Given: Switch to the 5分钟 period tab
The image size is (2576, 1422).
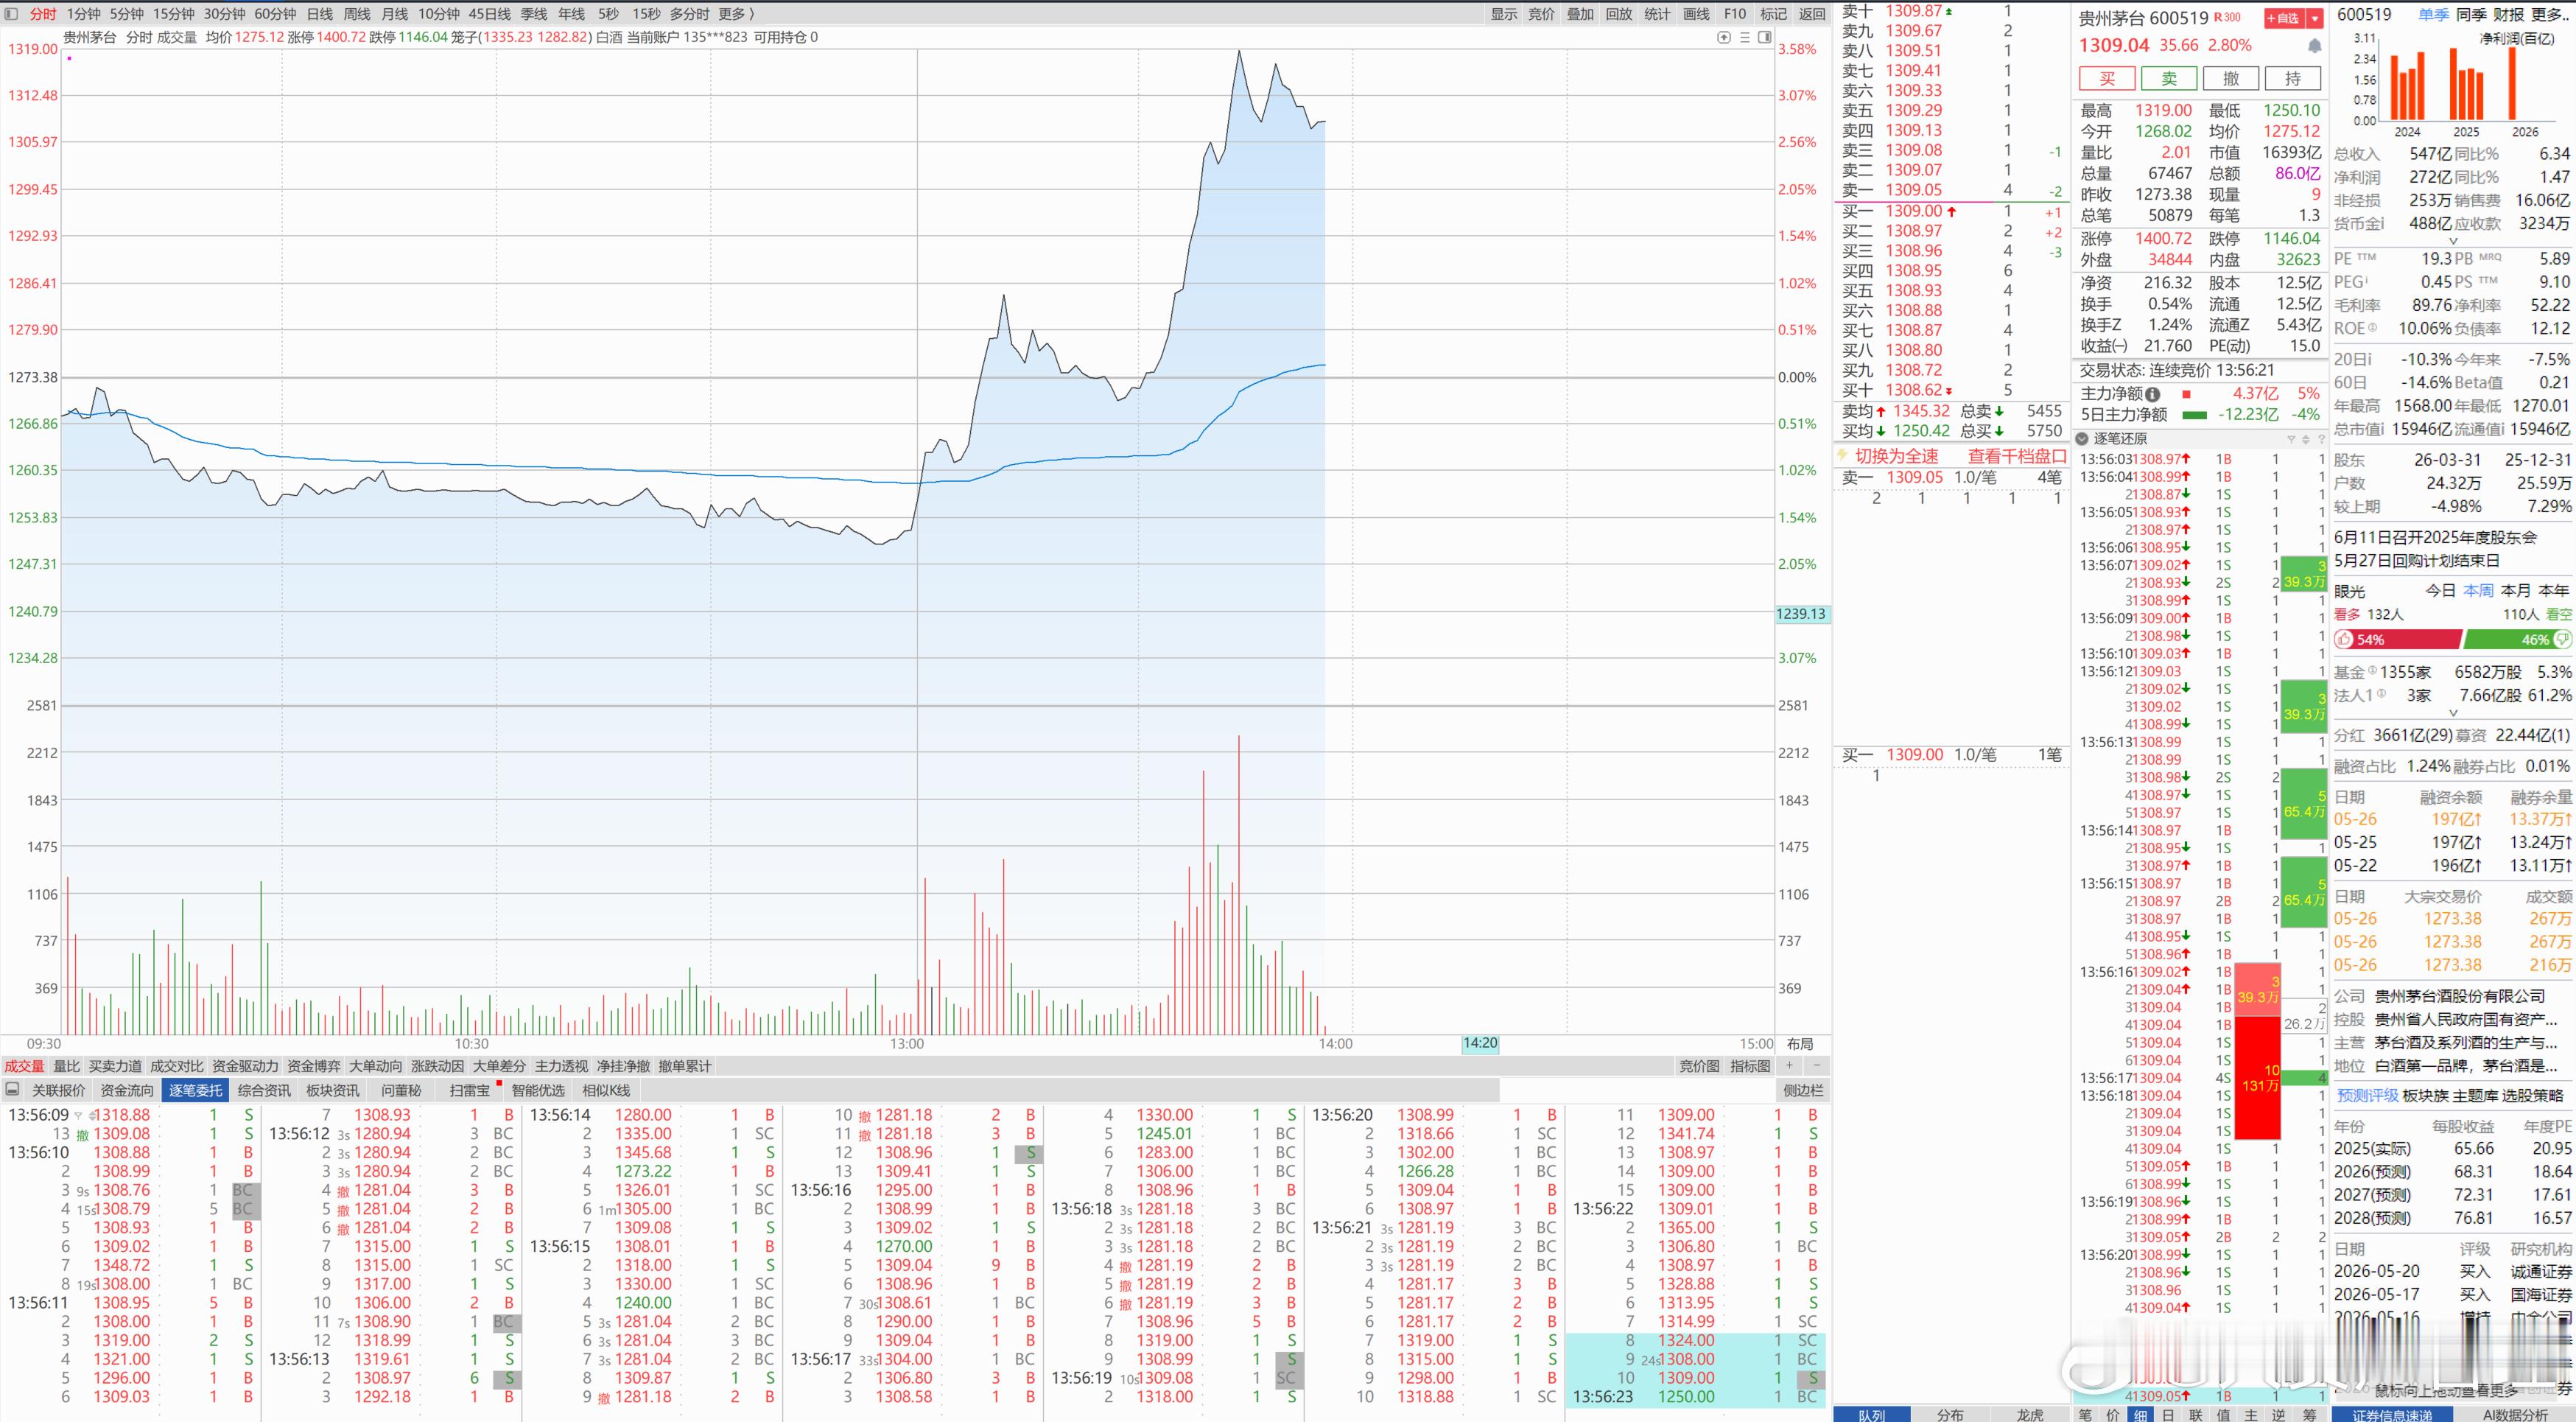Looking at the screenshot, I should click(x=127, y=14).
